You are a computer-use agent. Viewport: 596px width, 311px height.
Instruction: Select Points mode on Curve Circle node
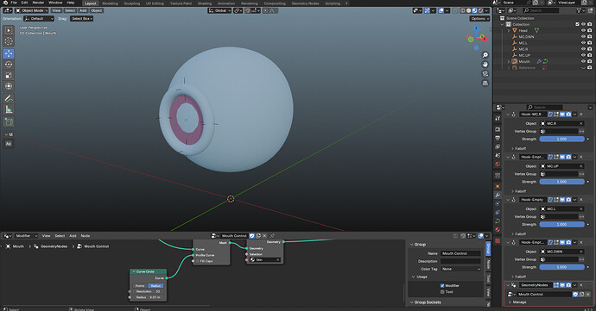(x=140, y=286)
